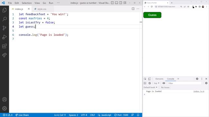
Task: Open the Extensions view
Action: coord(4,46)
